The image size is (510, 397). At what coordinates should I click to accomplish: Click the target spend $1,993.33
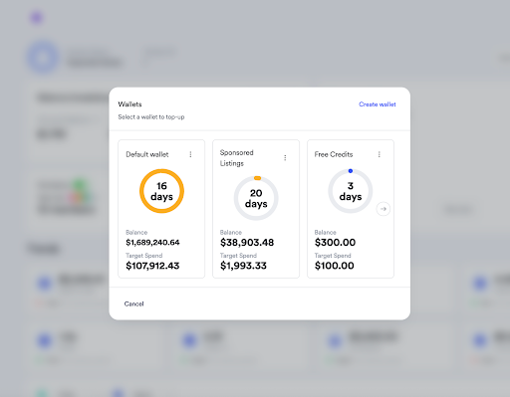pyautogui.click(x=243, y=266)
